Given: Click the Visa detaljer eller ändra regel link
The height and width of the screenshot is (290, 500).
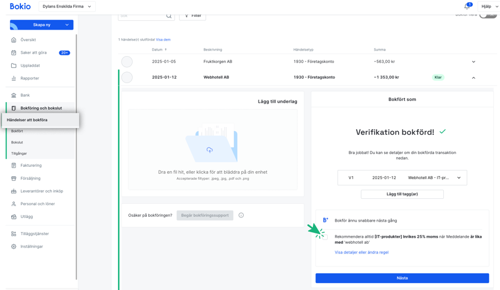Looking at the screenshot, I should pyautogui.click(x=361, y=252).
